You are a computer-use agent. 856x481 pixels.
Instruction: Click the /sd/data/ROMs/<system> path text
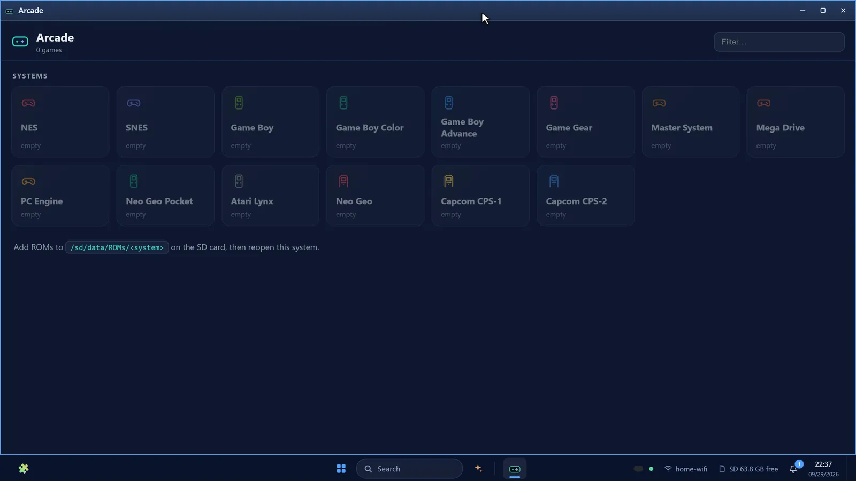117,247
